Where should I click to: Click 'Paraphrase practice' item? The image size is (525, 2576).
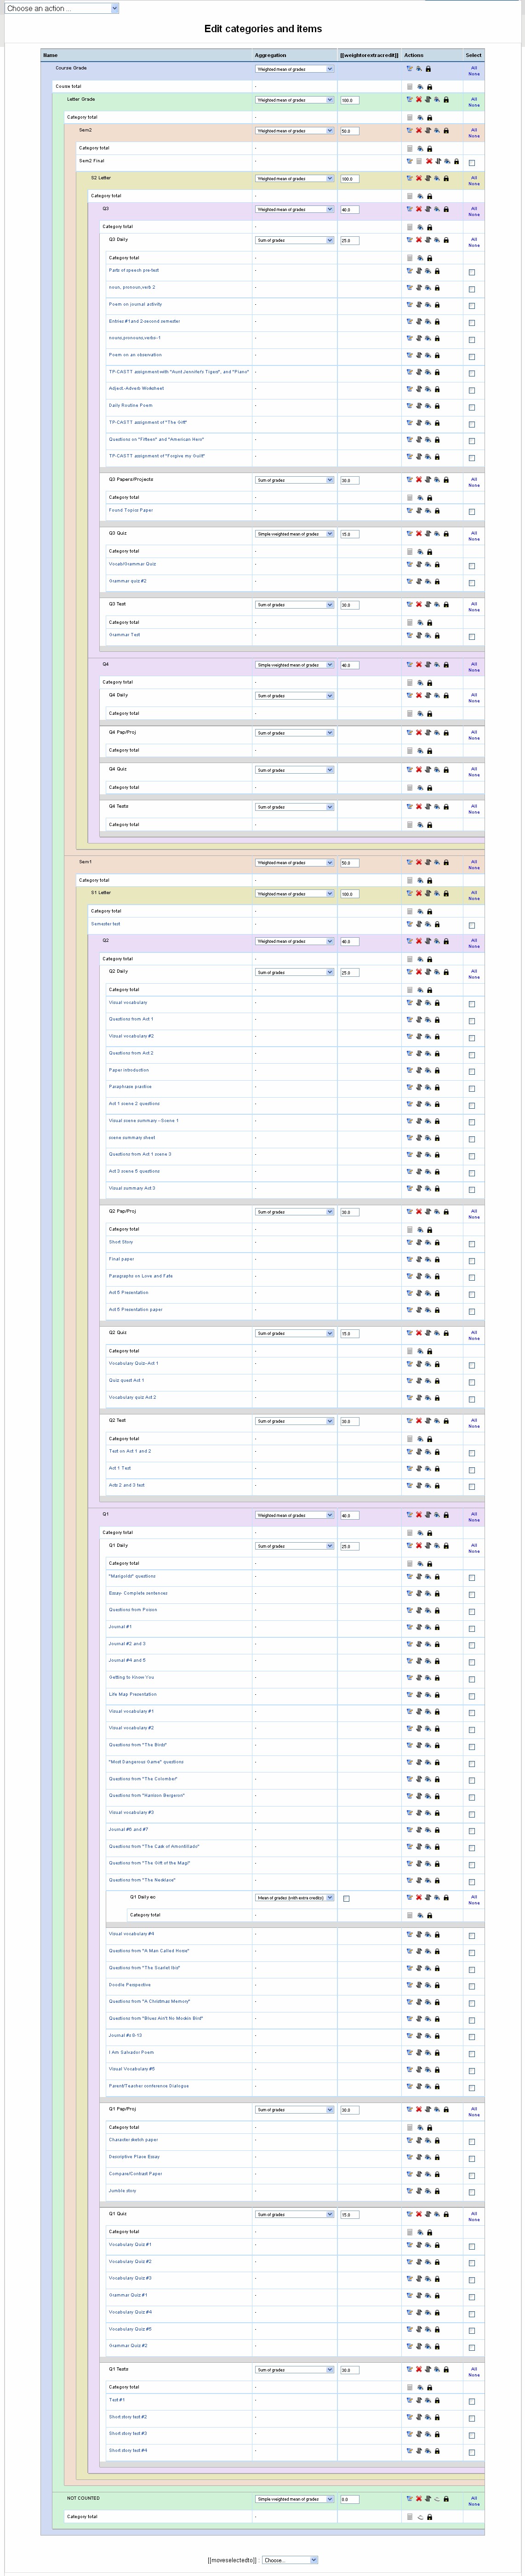130,1087
